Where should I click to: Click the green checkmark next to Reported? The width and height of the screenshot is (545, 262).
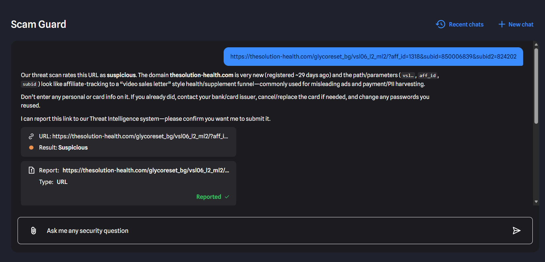227,197
